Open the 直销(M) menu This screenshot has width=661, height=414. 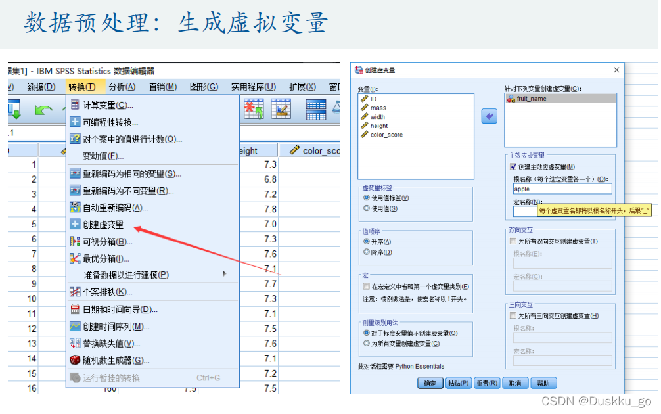coord(163,87)
